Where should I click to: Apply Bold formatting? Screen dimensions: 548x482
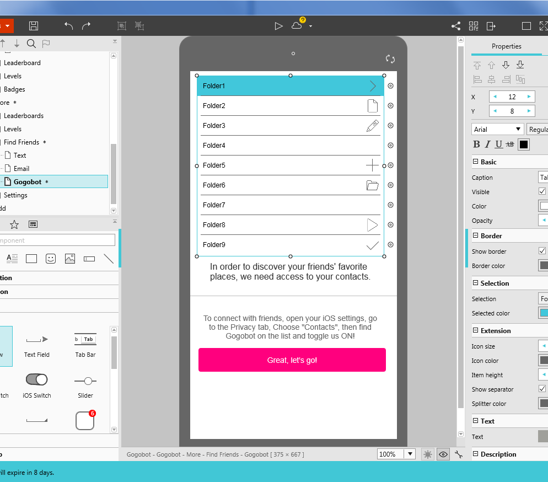[x=476, y=144]
